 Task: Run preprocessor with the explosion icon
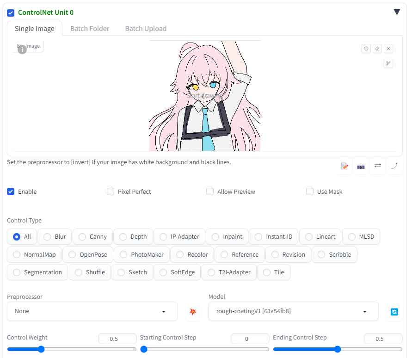tap(193, 312)
